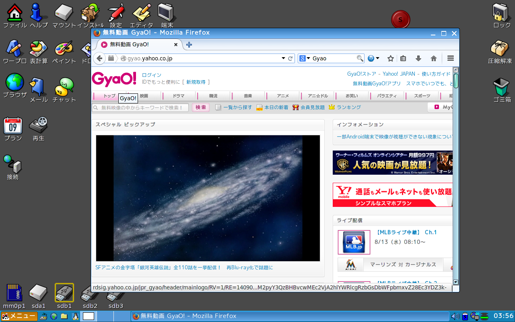The height and width of the screenshot is (322, 515).
Task: Close the 無料動画 GyaO! tab
Action: (x=176, y=45)
